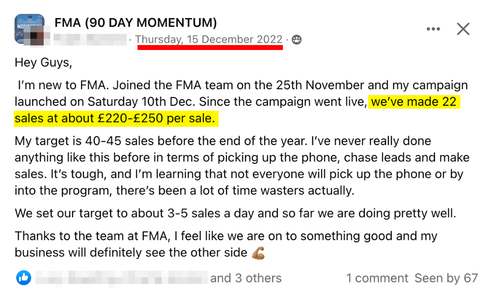The height and width of the screenshot is (302, 497).
Task: Click the blurred author profile picture
Action: 37,36
